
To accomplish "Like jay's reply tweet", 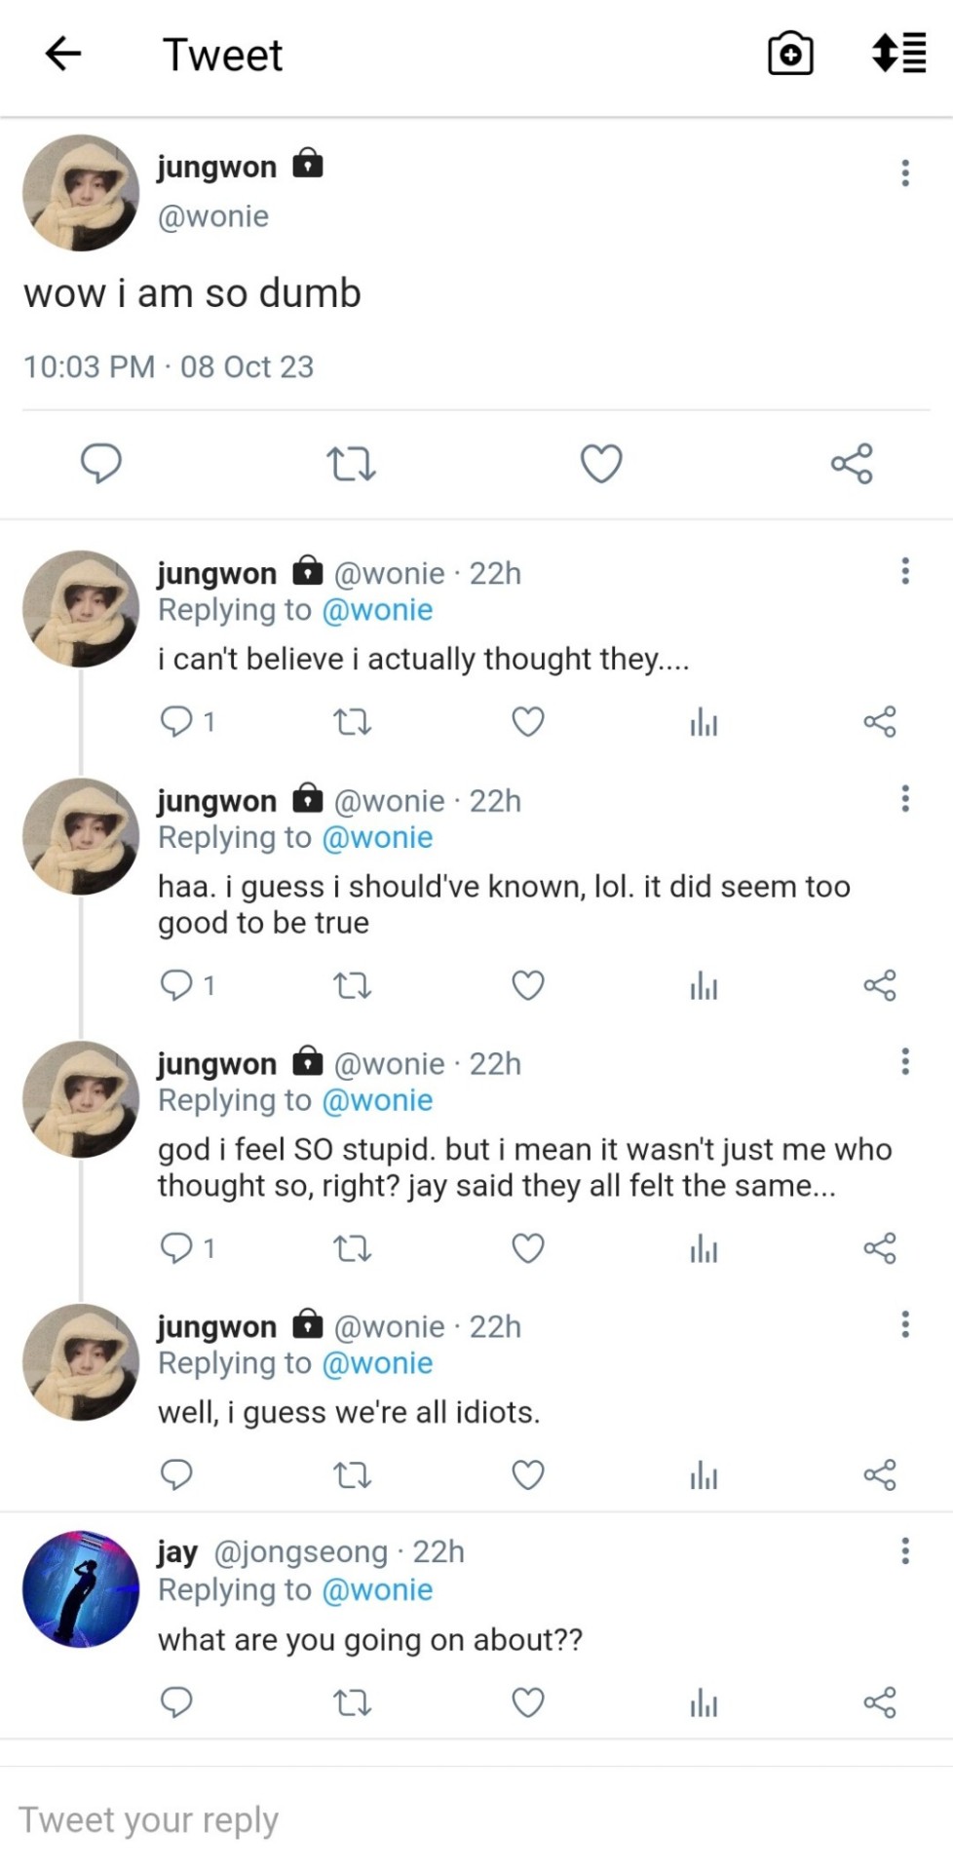I will 528,1702.
